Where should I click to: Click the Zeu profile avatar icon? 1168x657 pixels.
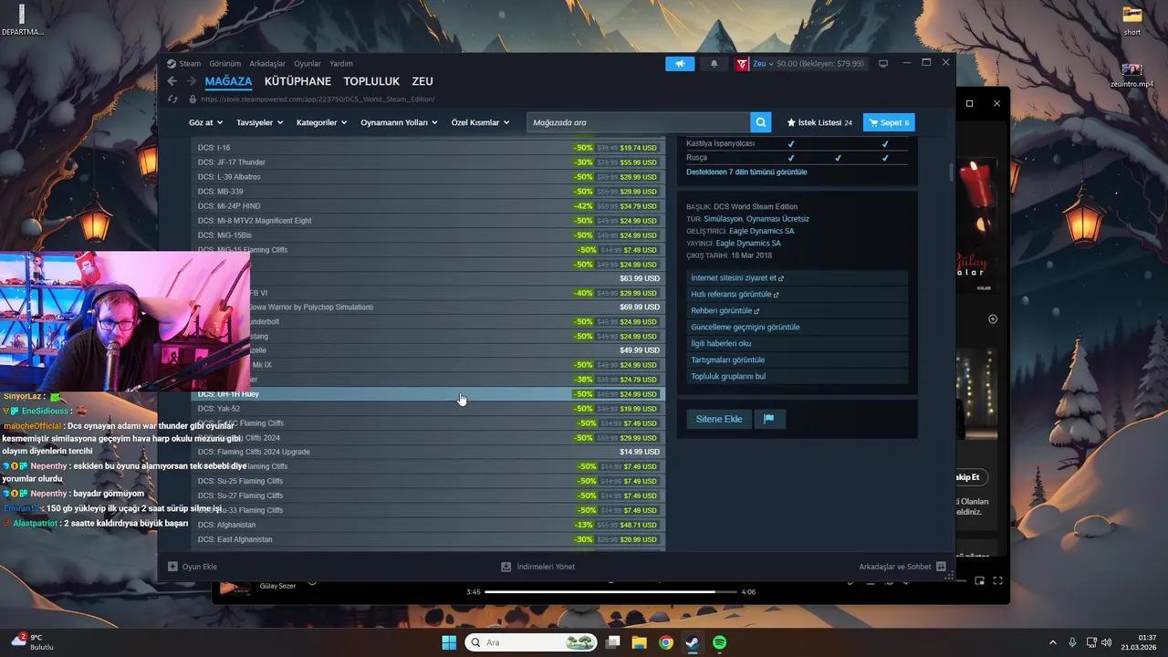coord(743,64)
